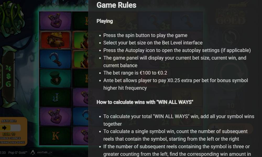Screen dimensions: 262x157
Task: Click the blue hook symbol in first reel
Action: point(55,59)
